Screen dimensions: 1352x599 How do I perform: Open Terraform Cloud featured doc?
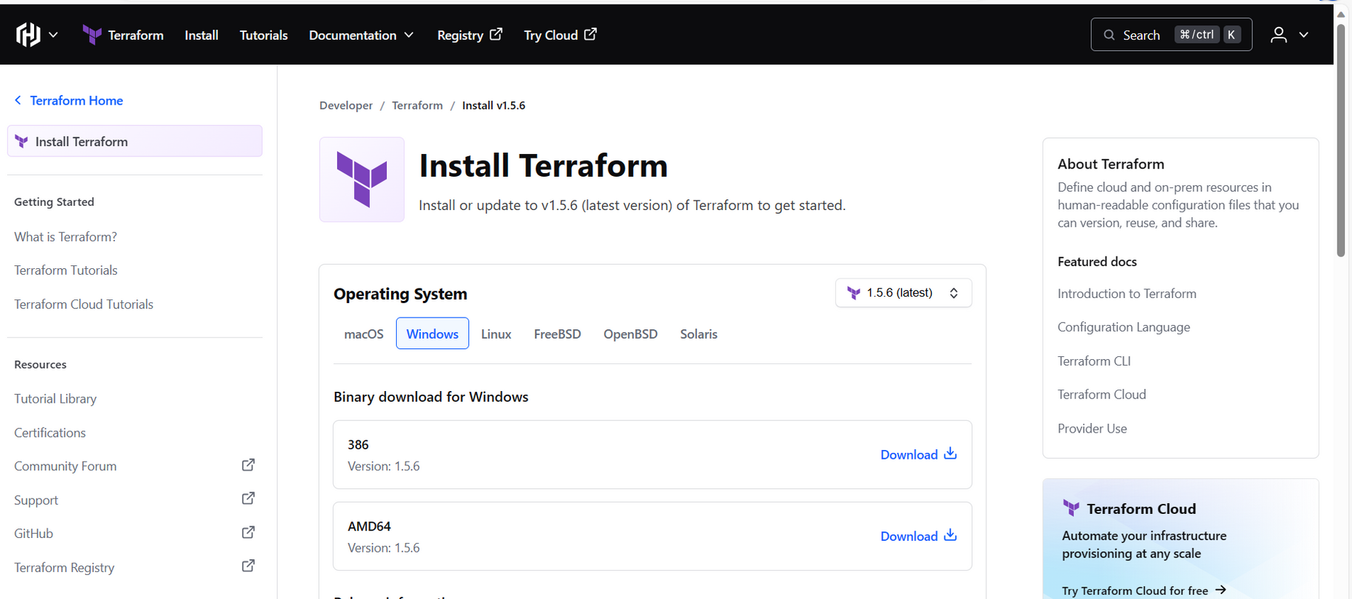pyautogui.click(x=1102, y=394)
